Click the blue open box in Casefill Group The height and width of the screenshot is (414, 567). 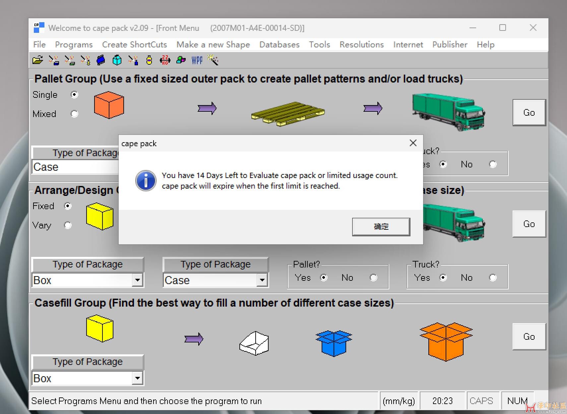click(x=334, y=343)
